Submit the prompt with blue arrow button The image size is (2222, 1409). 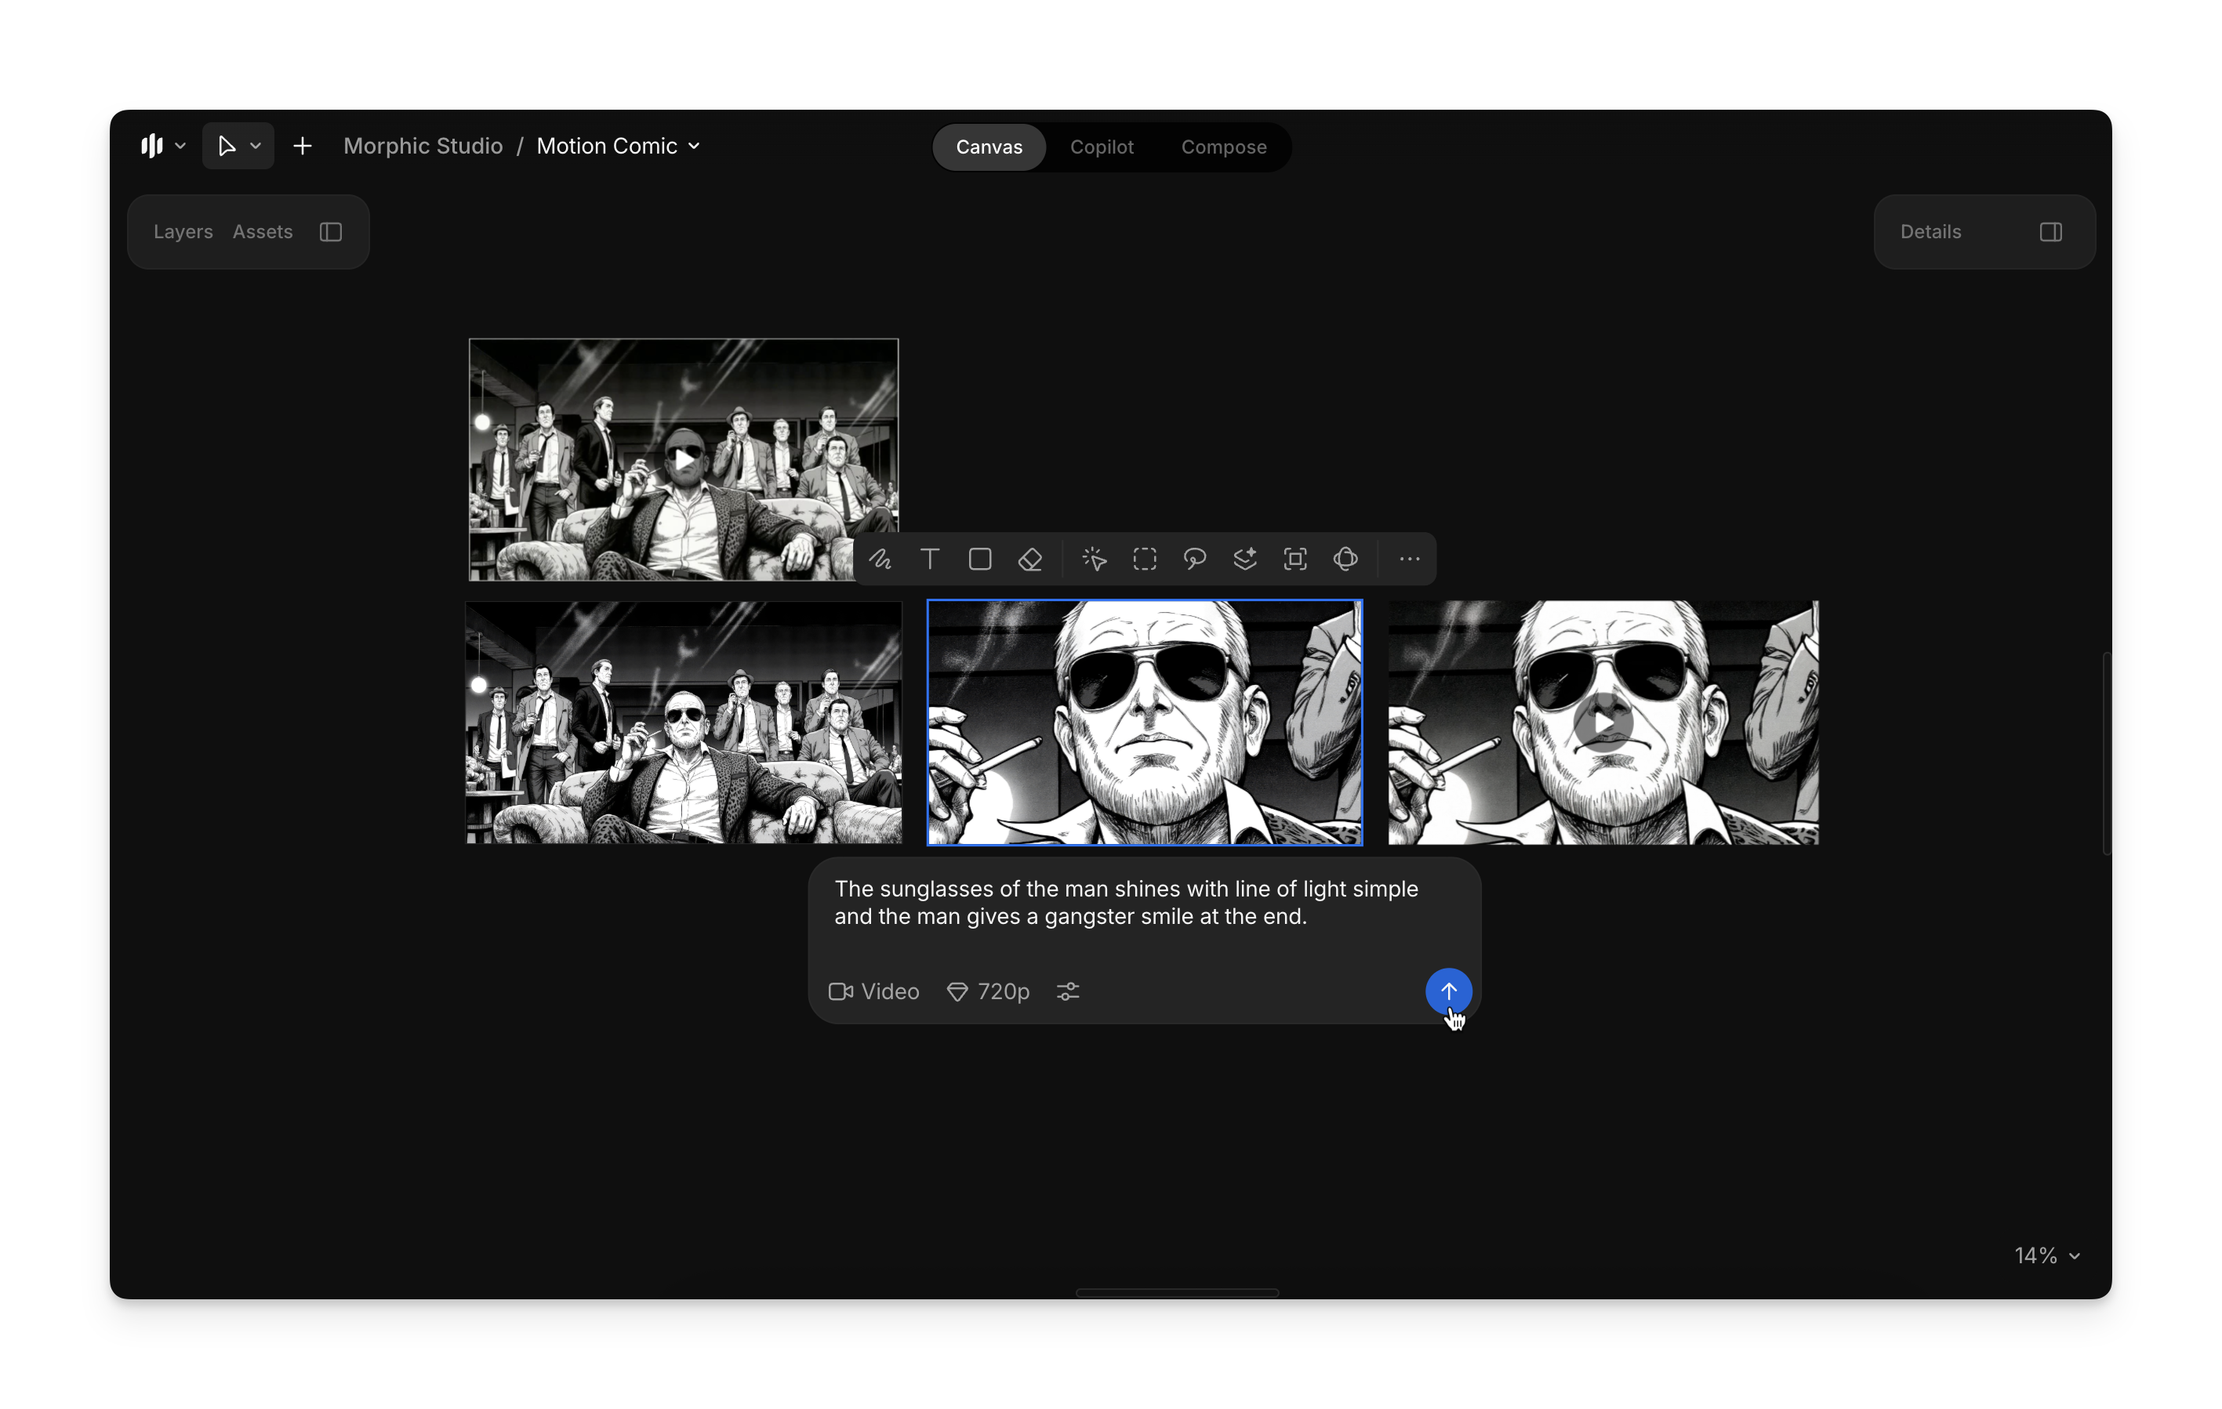tap(1448, 991)
